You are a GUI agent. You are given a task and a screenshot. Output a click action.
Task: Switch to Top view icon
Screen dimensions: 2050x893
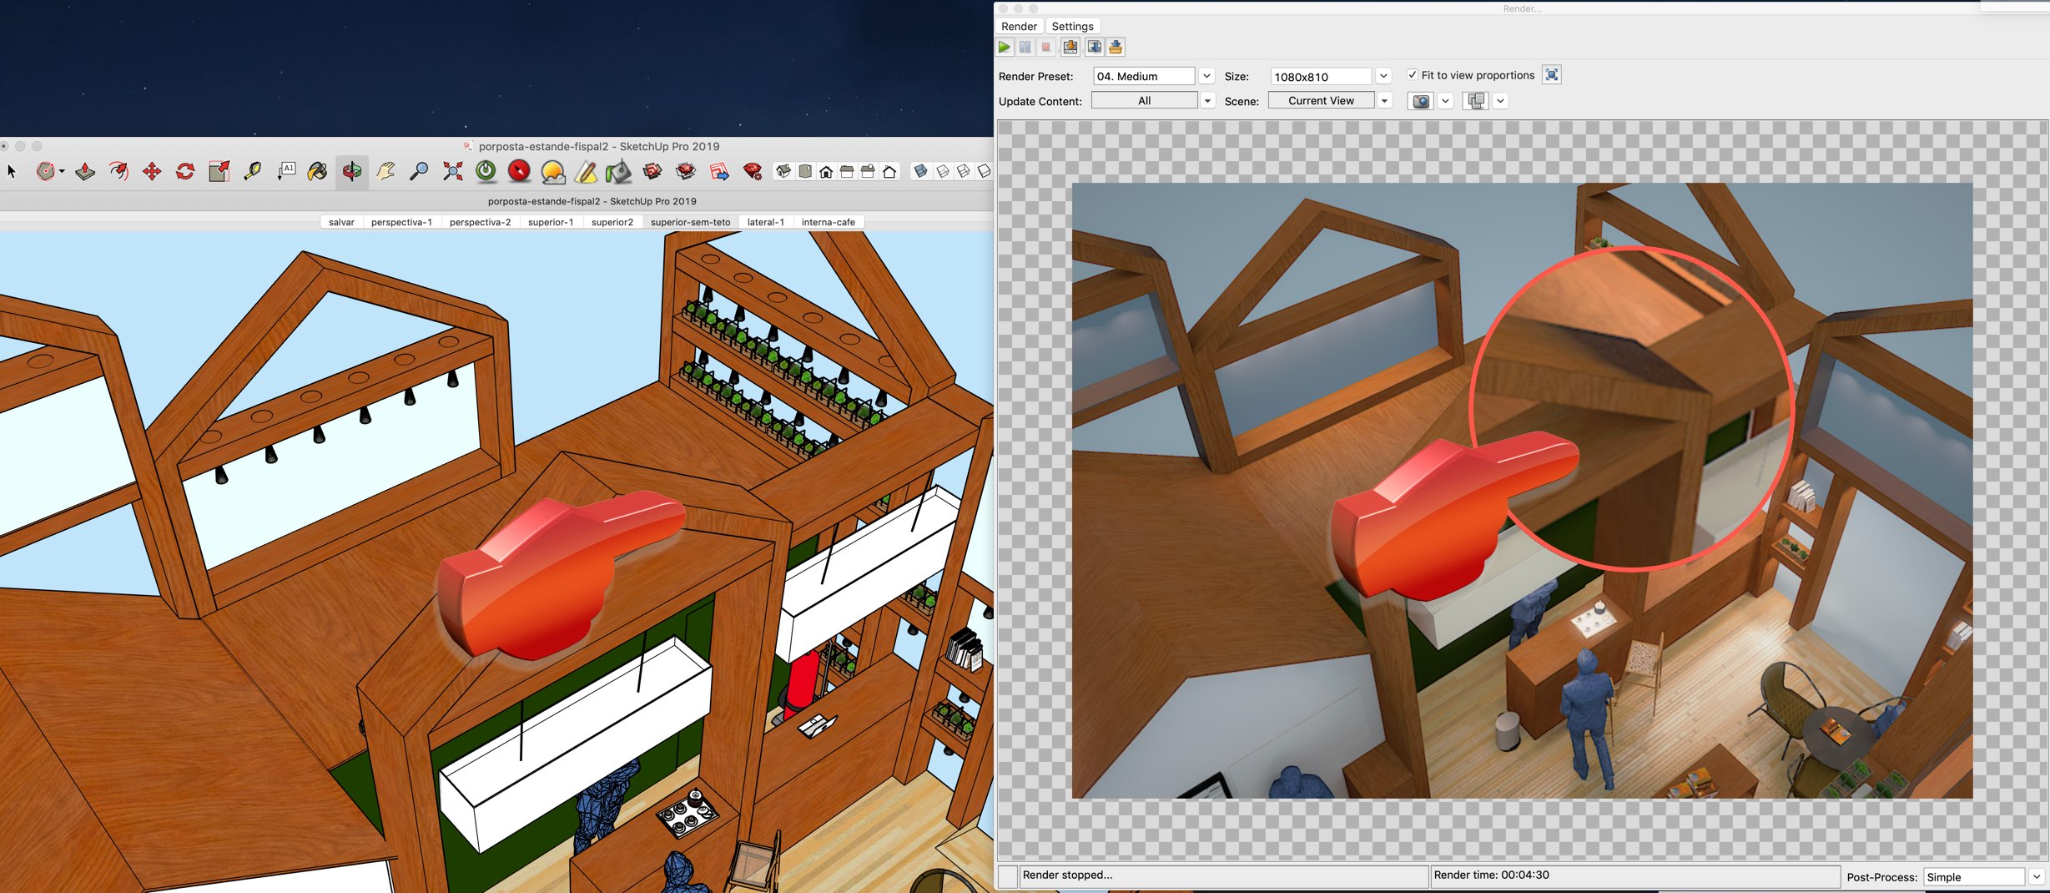click(x=805, y=171)
